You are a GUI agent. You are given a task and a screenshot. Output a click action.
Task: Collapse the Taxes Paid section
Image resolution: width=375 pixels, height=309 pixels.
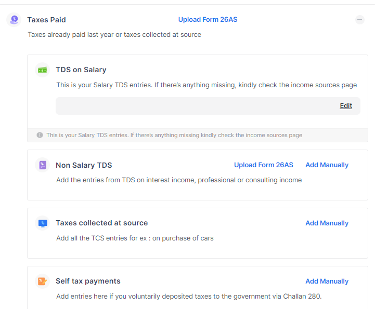[359, 20]
